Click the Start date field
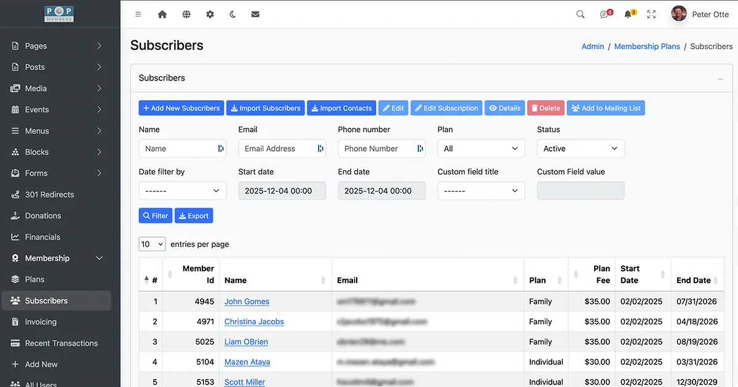 [282, 191]
